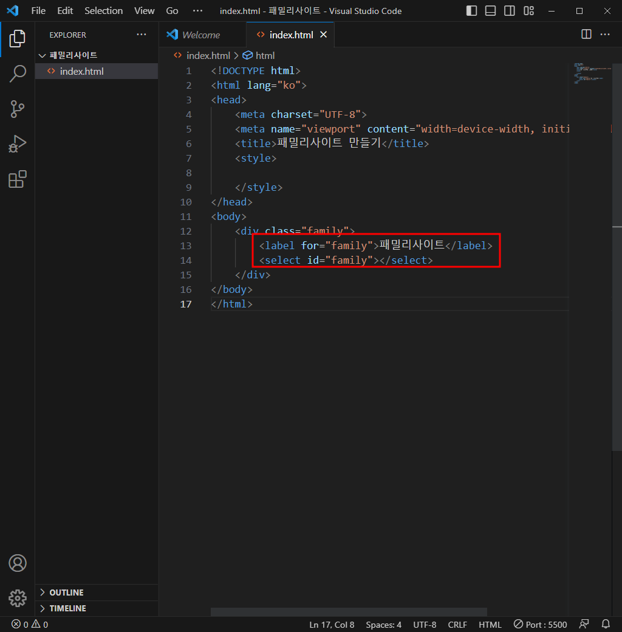Open the Accounts menu icon
Viewport: 622px width, 632px height.
[18, 563]
